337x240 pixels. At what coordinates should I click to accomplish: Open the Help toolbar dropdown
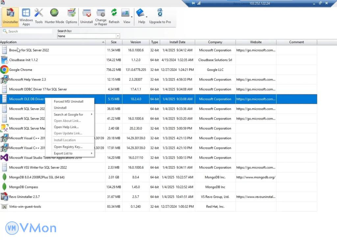[146, 16]
